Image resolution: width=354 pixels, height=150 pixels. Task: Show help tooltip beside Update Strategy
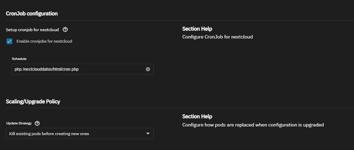tap(38, 123)
